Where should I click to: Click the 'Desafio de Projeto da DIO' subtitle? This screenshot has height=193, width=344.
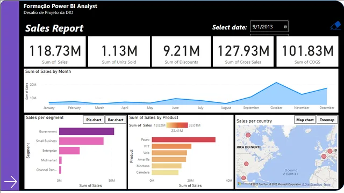[x=48, y=12]
